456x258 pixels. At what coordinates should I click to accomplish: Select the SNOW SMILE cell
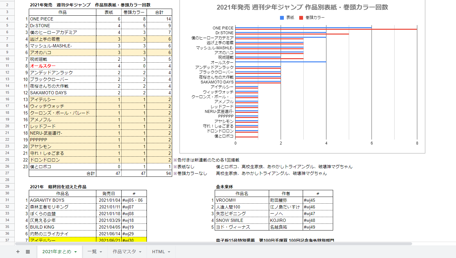click(x=242, y=220)
